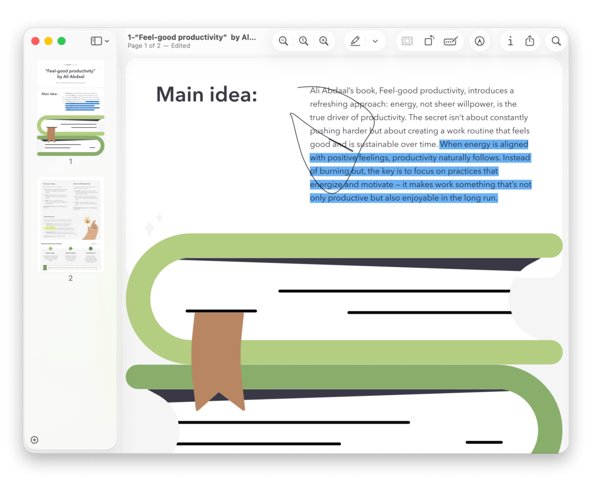Open the form filling tool
The image size is (592, 484).
(450, 41)
